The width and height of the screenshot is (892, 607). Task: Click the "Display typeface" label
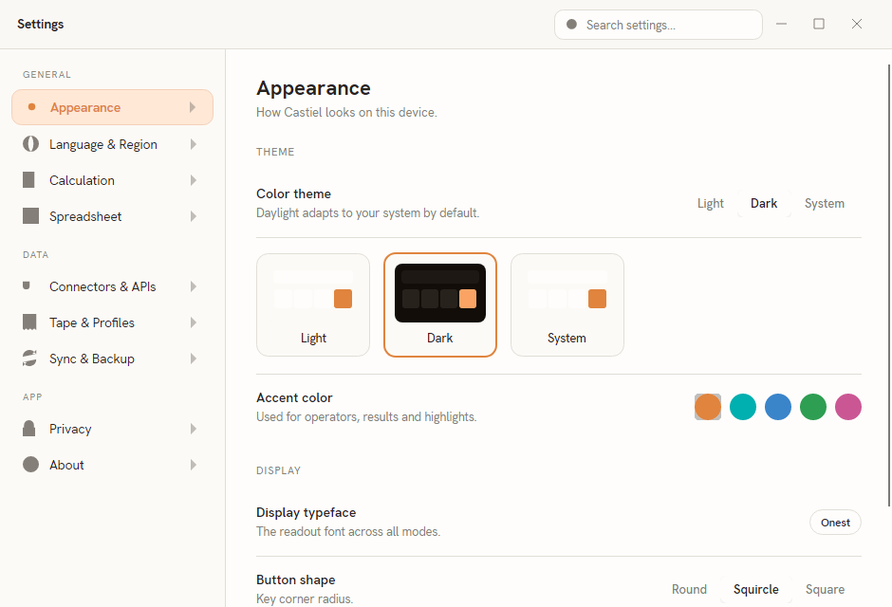point(307,512)
